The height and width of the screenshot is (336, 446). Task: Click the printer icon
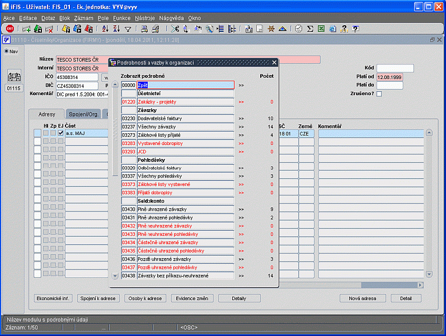[x=144, y=29]
